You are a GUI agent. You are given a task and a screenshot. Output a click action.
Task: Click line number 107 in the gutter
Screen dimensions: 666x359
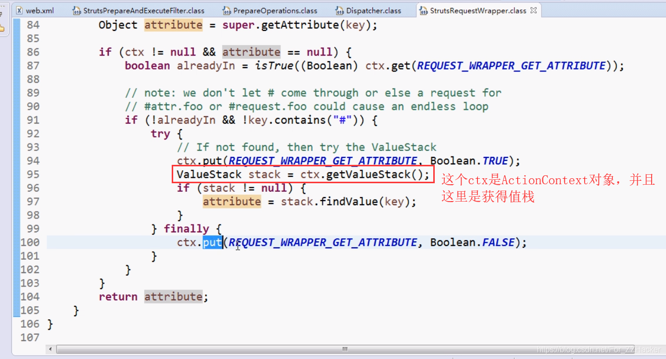(30, 337)
